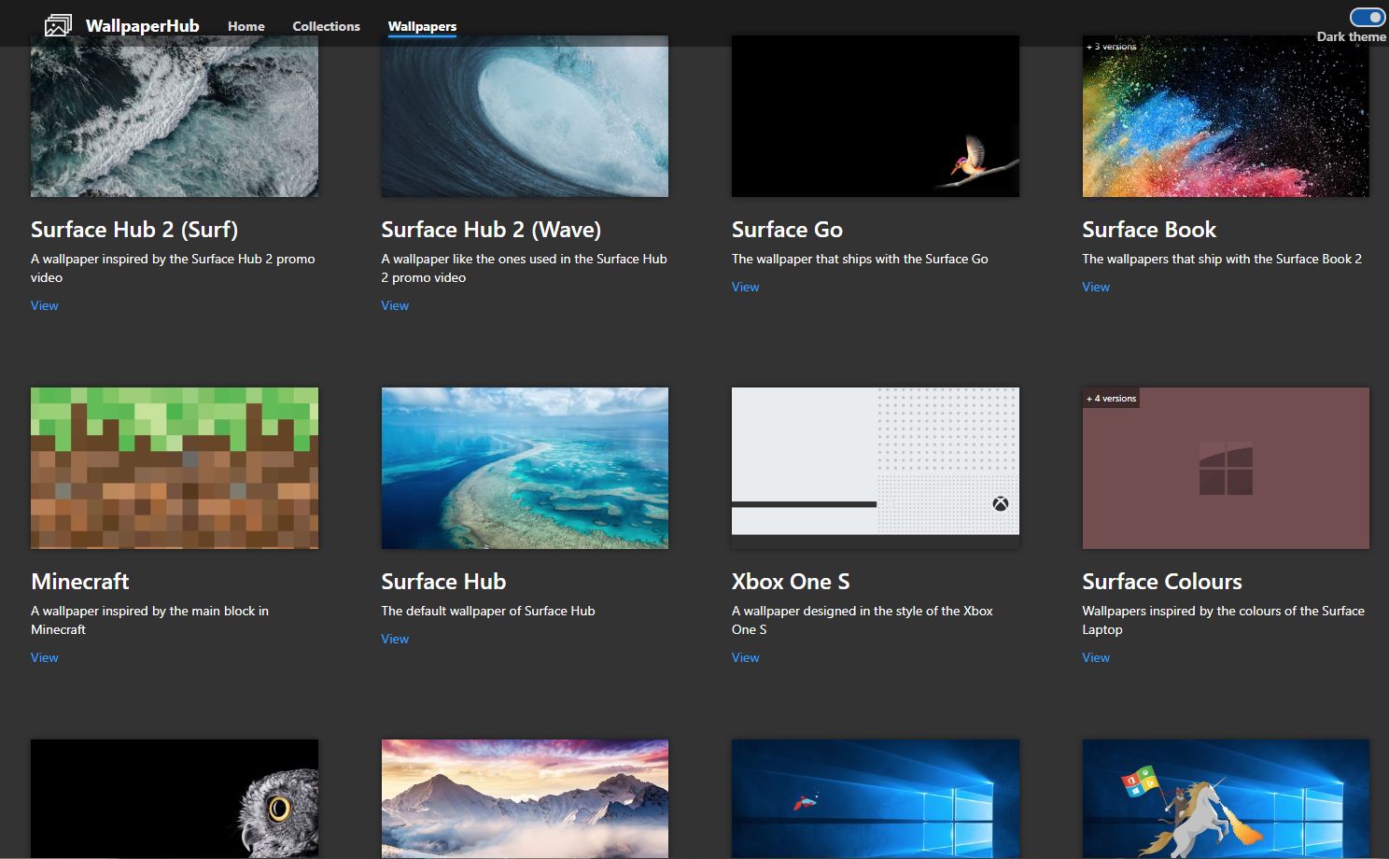1389x859 pixels.
Task: Click the Surface Hub 2 (Wave) title
Action: pyautogui.click(x=491, y=230)
